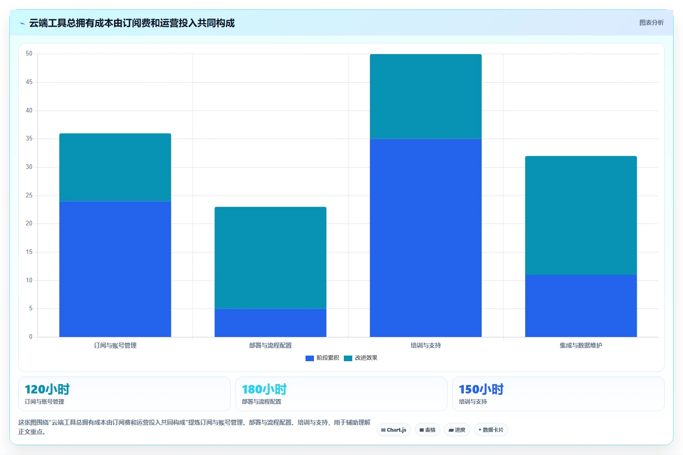Click the description paragraph below the cards

coord(194,427)
